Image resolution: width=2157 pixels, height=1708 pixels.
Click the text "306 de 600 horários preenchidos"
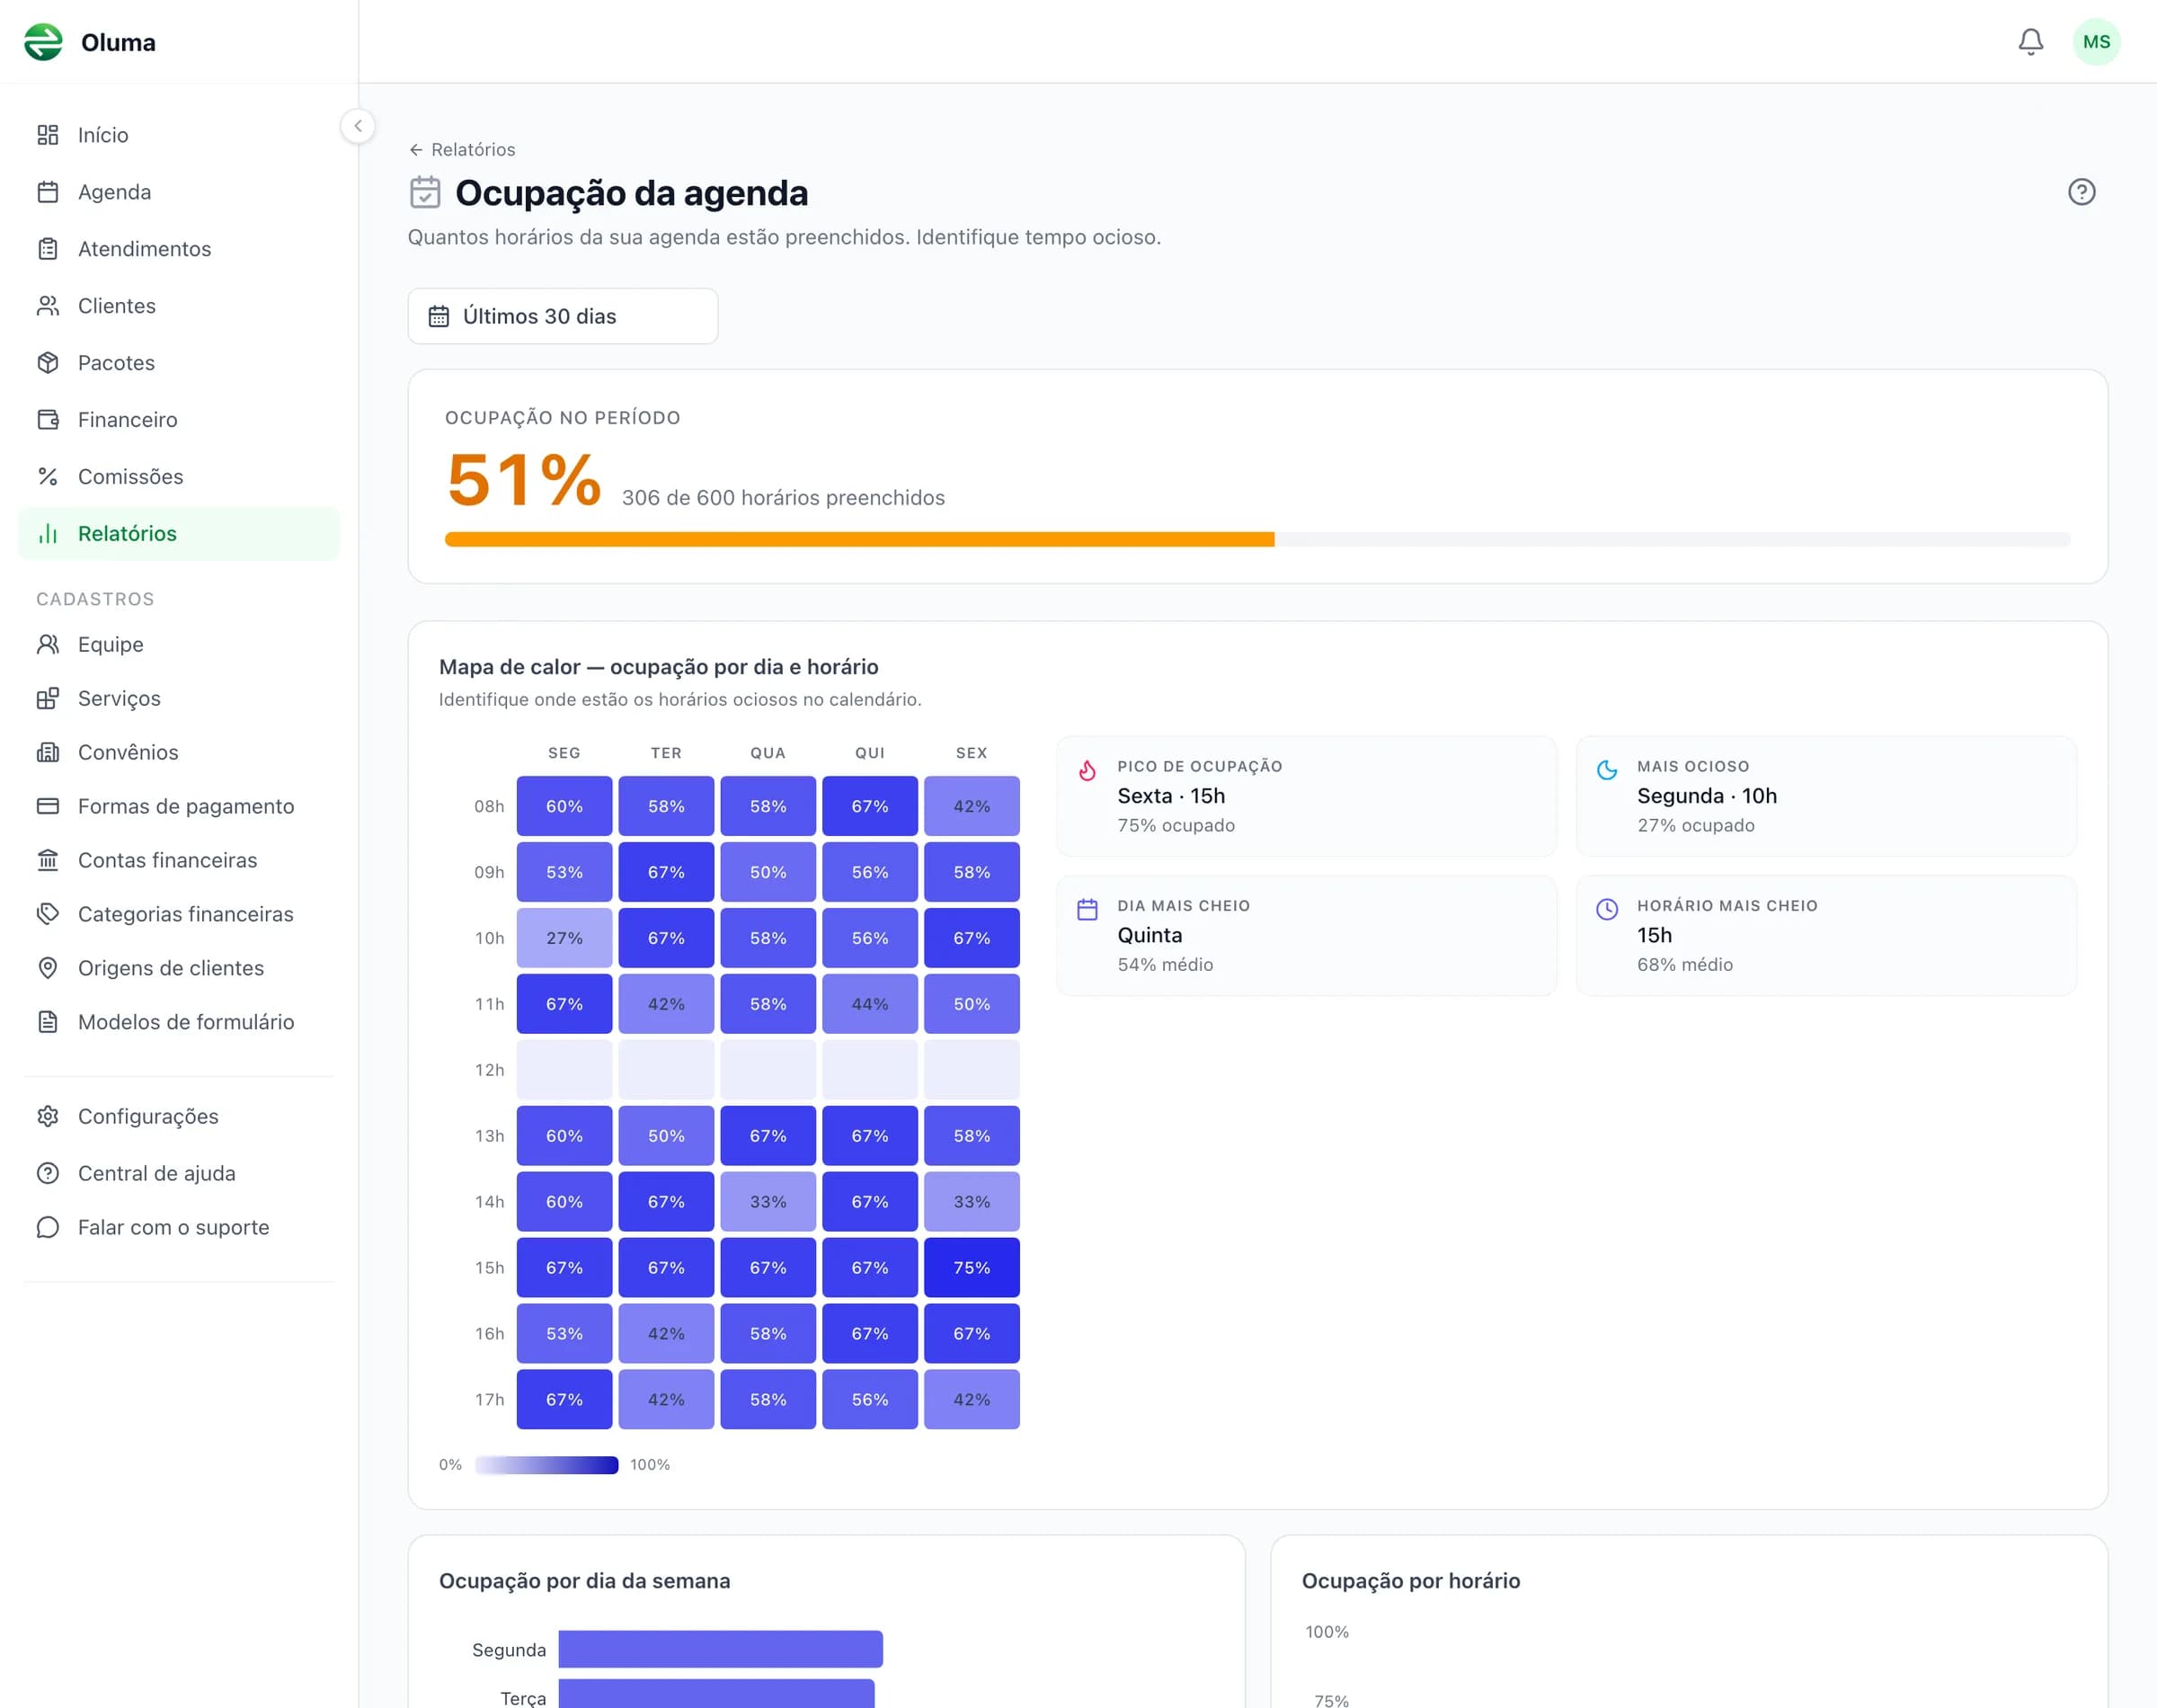783,498
